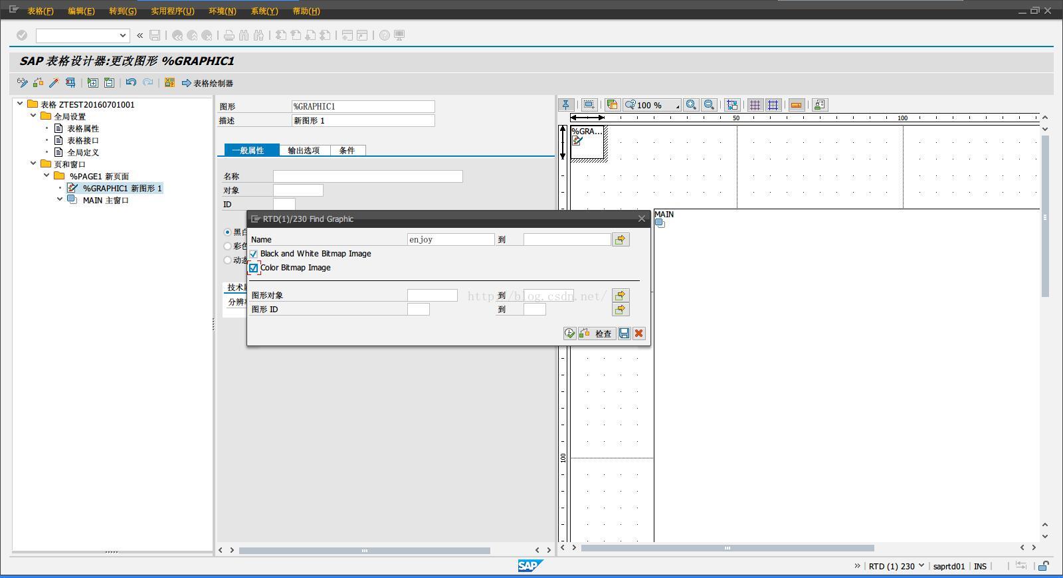Collapse the 全局设置 folder

(x=33, y=116)
